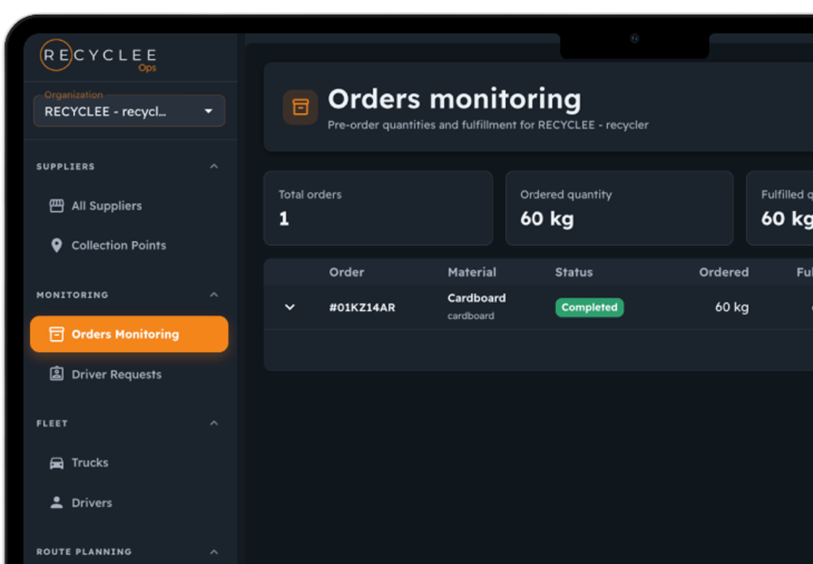The width and height of the screenshot is (813, 564).
Task: Click the Ordered quantity card
Action: [x=619, y=208]
